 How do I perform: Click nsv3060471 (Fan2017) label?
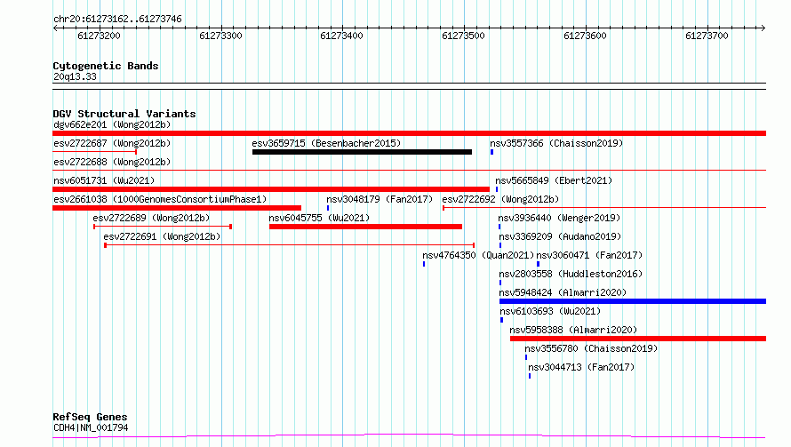tap(589, 255)
